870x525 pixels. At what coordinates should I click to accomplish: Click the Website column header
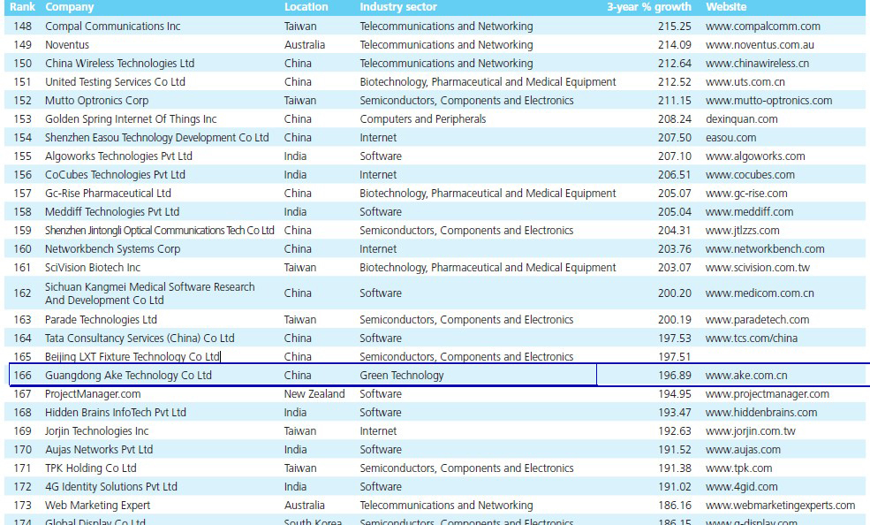[x=726, y=7]
